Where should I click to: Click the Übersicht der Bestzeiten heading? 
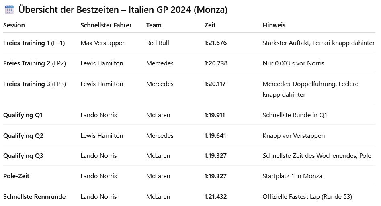coord(123,10)
